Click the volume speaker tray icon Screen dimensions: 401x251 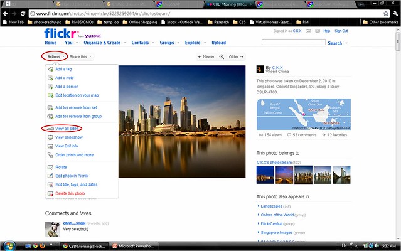[x=377, y=245]
